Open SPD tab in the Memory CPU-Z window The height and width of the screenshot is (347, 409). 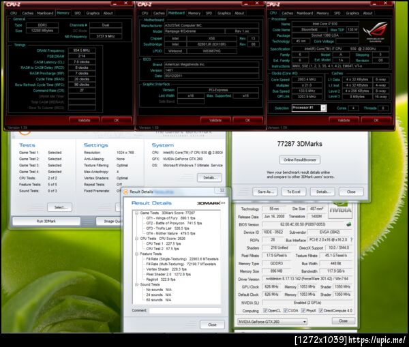(78, 13)
